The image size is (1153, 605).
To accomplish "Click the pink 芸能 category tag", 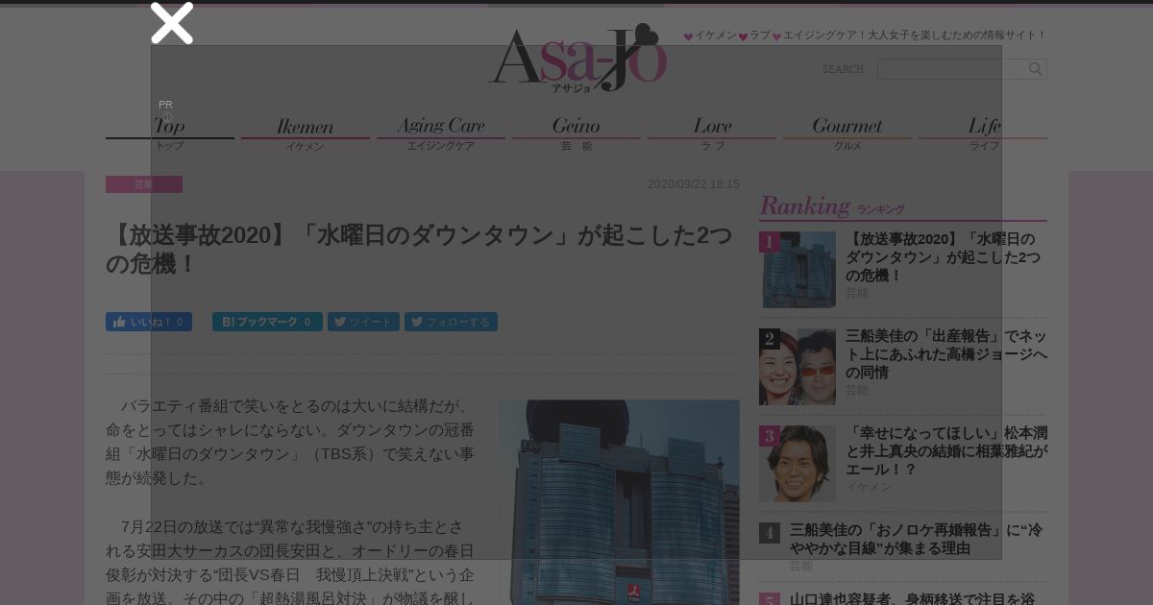I will [x=144, y=184].
